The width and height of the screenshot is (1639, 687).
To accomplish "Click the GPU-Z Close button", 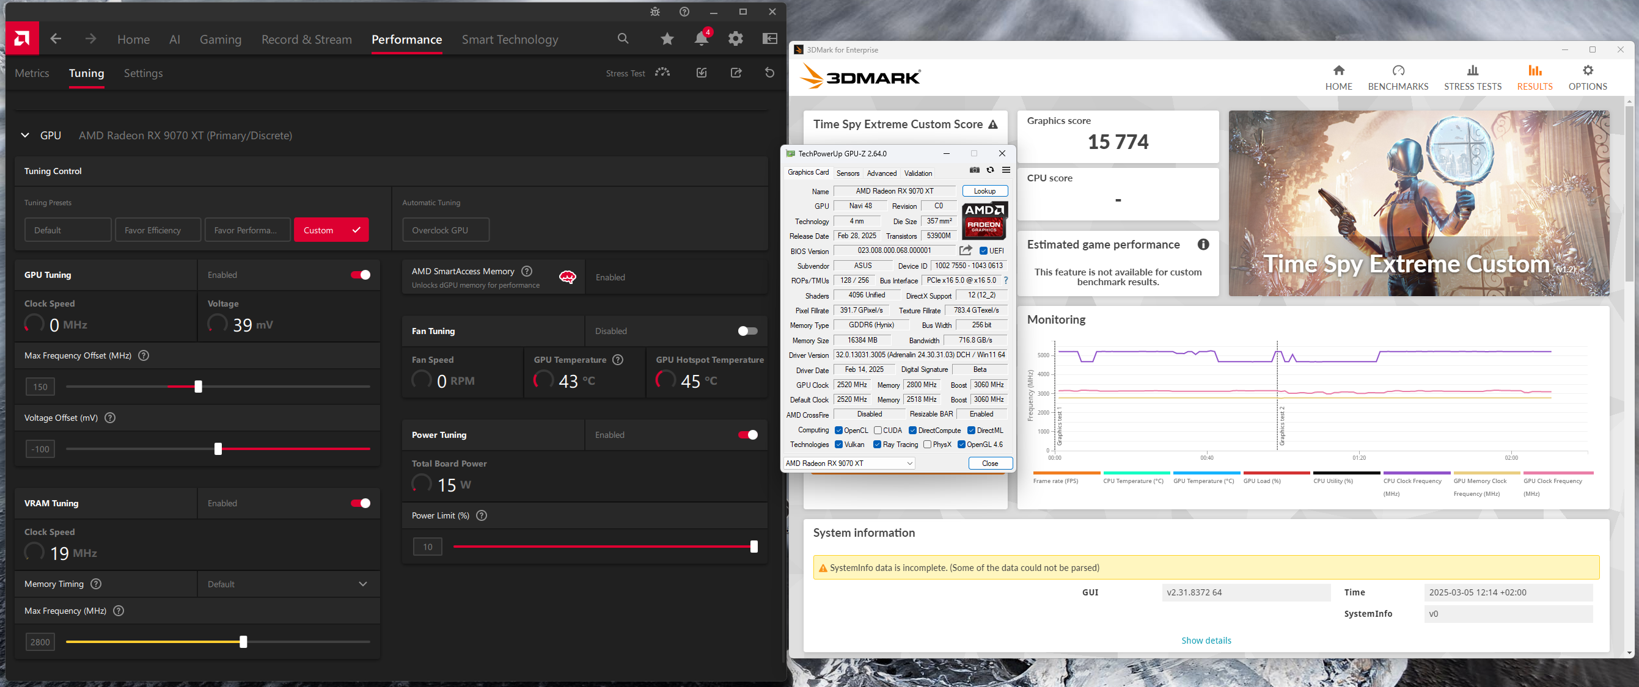I will tap(990, 463).
